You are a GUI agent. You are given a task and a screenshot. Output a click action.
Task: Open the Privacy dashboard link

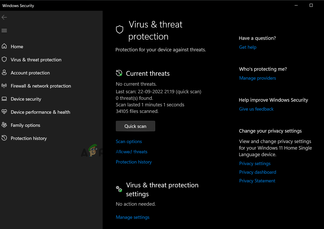pos(258,172)
